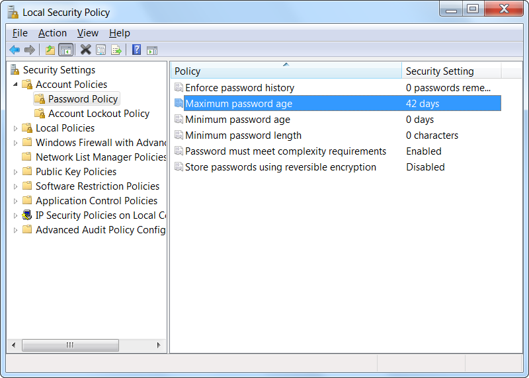
Task: Click the Up one level folder icon
Action: click(x=50, y=50)
